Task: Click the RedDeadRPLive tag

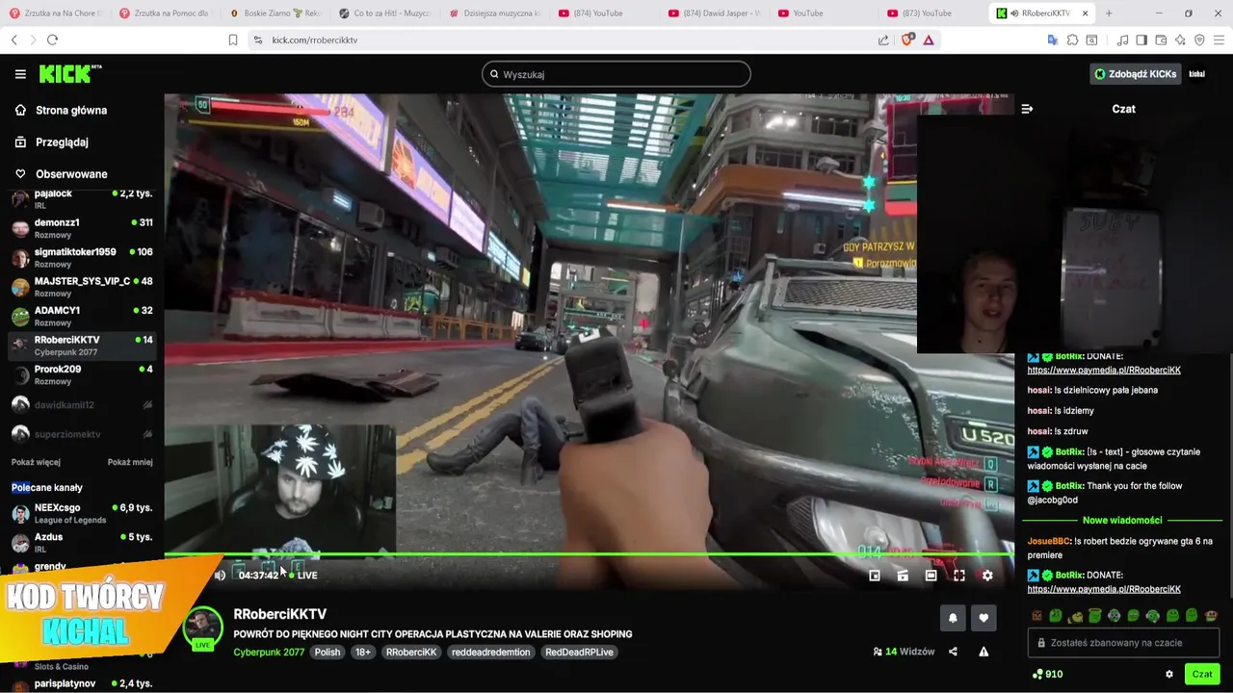Action: [x=579, y=653]
